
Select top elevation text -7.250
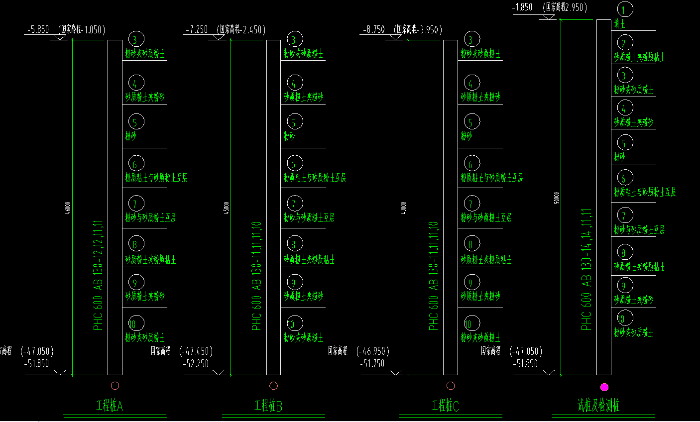pyautogui.click(x=197, y=29)
